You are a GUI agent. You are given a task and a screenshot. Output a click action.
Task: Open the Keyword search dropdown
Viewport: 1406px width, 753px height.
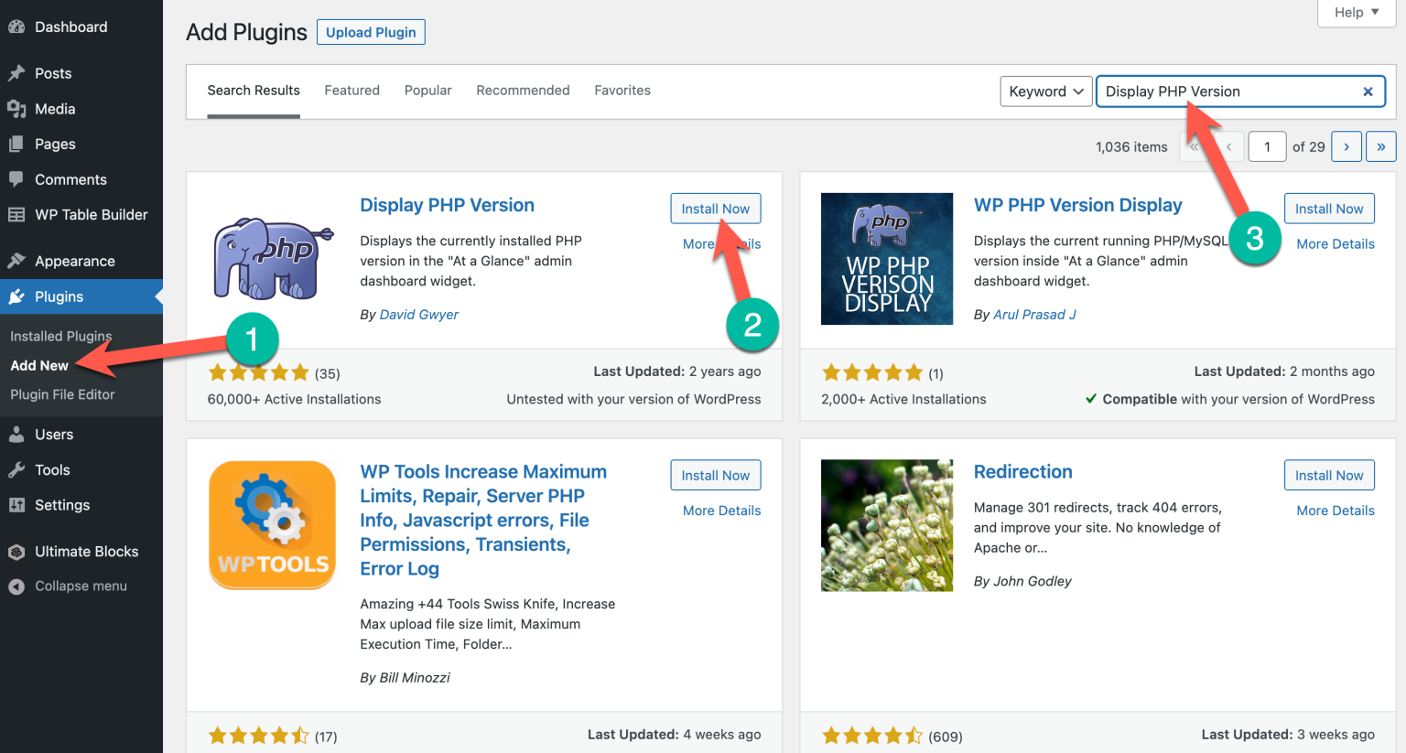click(1046, 91)
